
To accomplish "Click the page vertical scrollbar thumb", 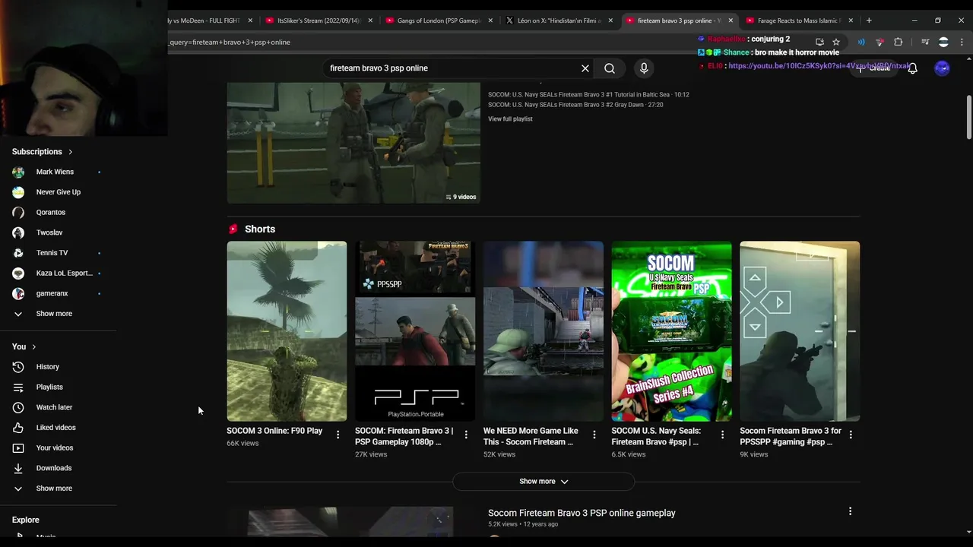I will (969, 116).
